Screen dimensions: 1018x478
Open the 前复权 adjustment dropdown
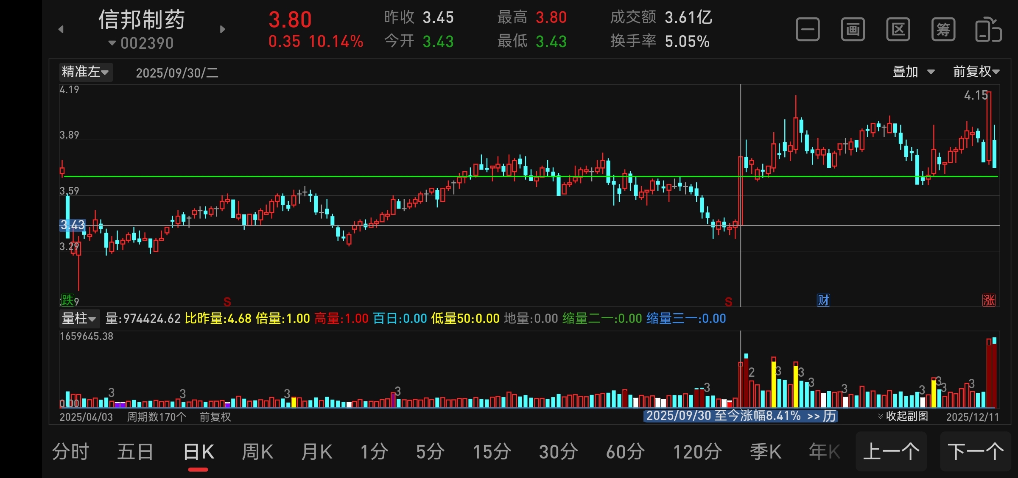click(976, 72)
